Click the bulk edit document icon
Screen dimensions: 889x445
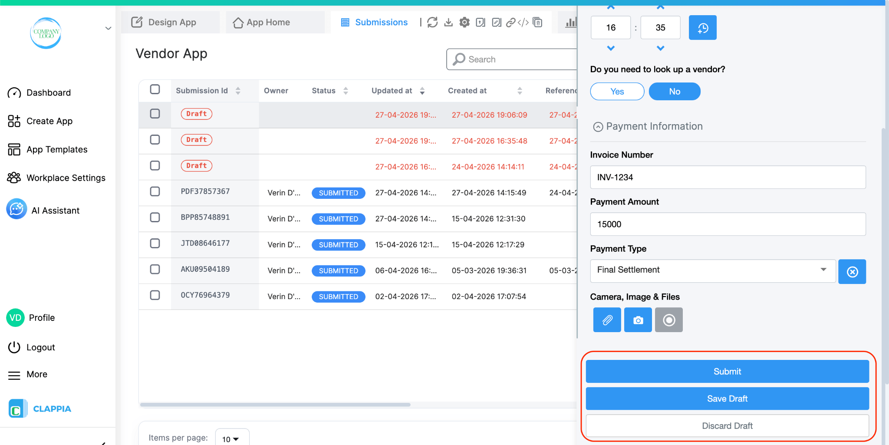(497, 22)
